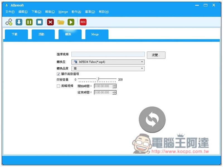The width and height of the screenshot is (223, 167).
Task: Pause with the green pause icon
Action: tap(29, 22)
